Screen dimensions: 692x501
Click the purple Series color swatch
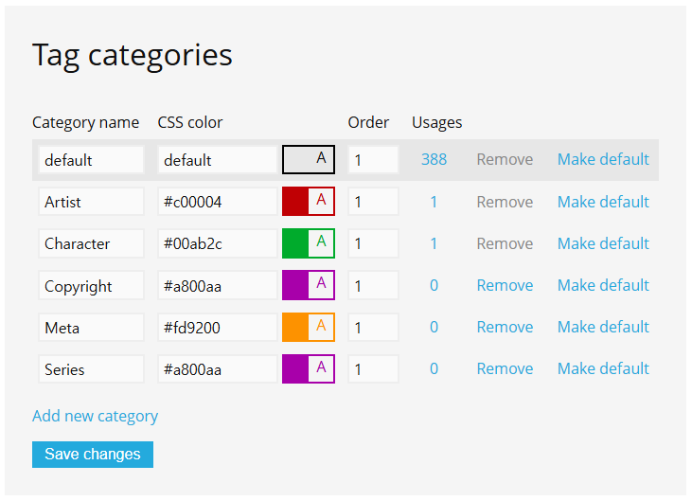pos(309,368)
